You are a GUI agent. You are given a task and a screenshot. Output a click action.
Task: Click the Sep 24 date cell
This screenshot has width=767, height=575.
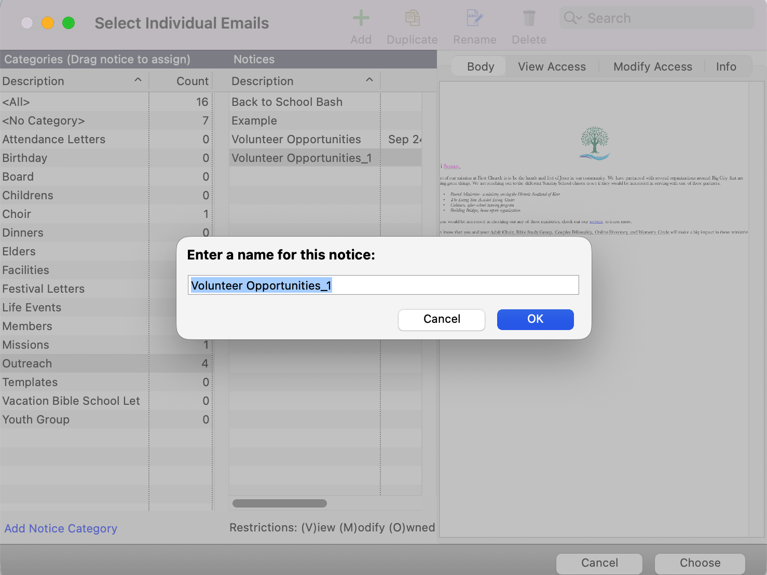(405, 139)
